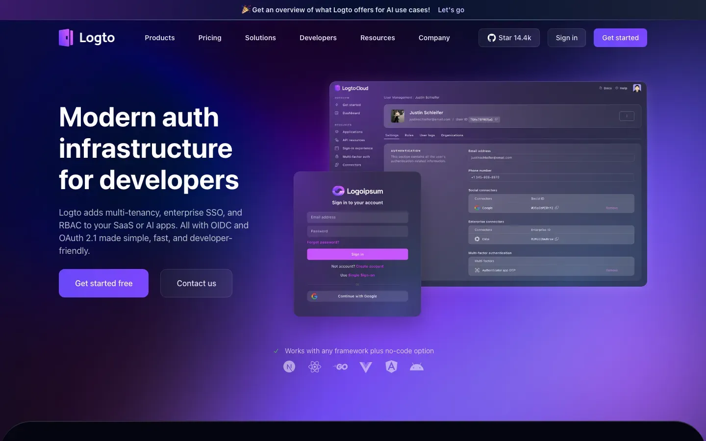Go to the Pricing page
Image resolution: width=706 pixels, height=441 pixels.
pos(210,38)
